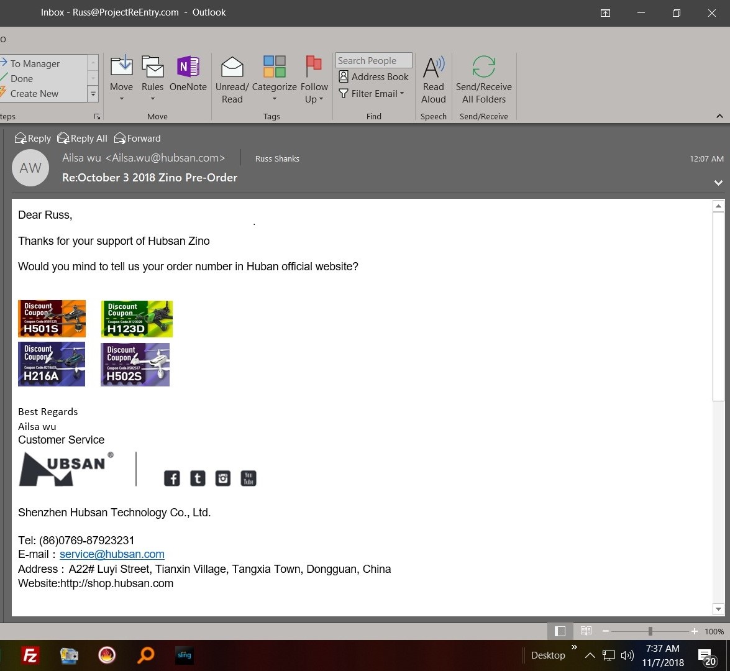Focus the Search People field

click(373, 60)
